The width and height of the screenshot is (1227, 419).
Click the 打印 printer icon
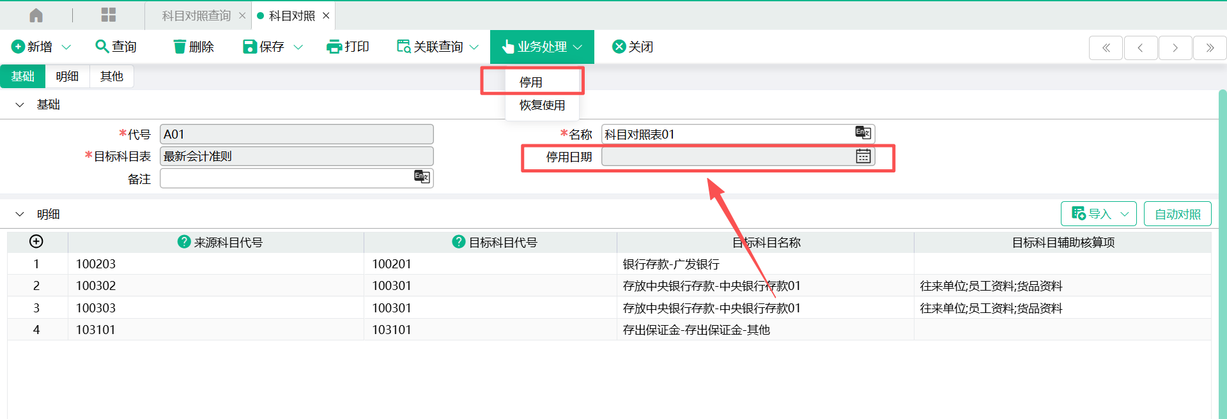point(334,47)
